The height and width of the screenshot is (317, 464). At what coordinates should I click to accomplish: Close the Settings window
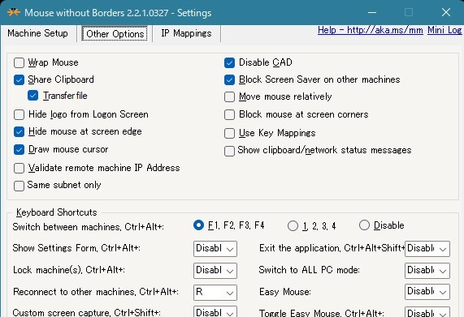446,12
